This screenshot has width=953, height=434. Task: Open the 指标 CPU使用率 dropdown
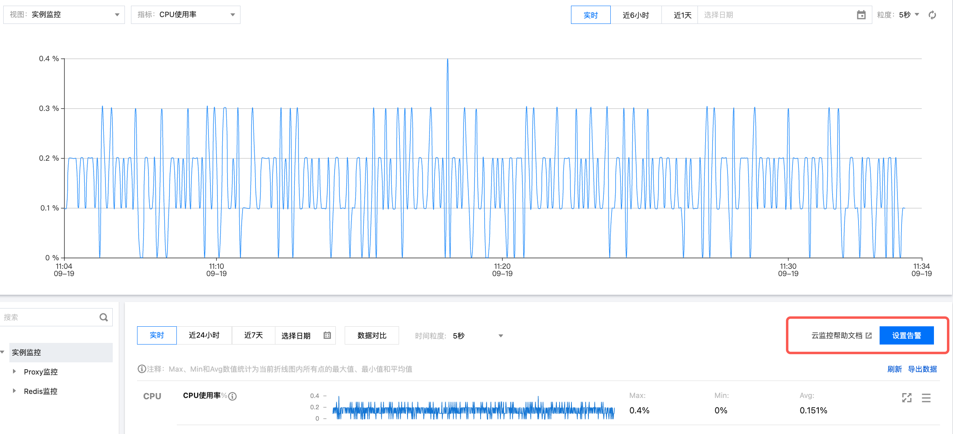[186, 15]
